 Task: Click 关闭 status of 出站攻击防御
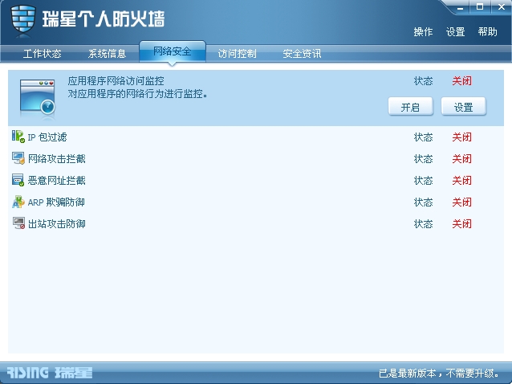(x=462, y=224)
